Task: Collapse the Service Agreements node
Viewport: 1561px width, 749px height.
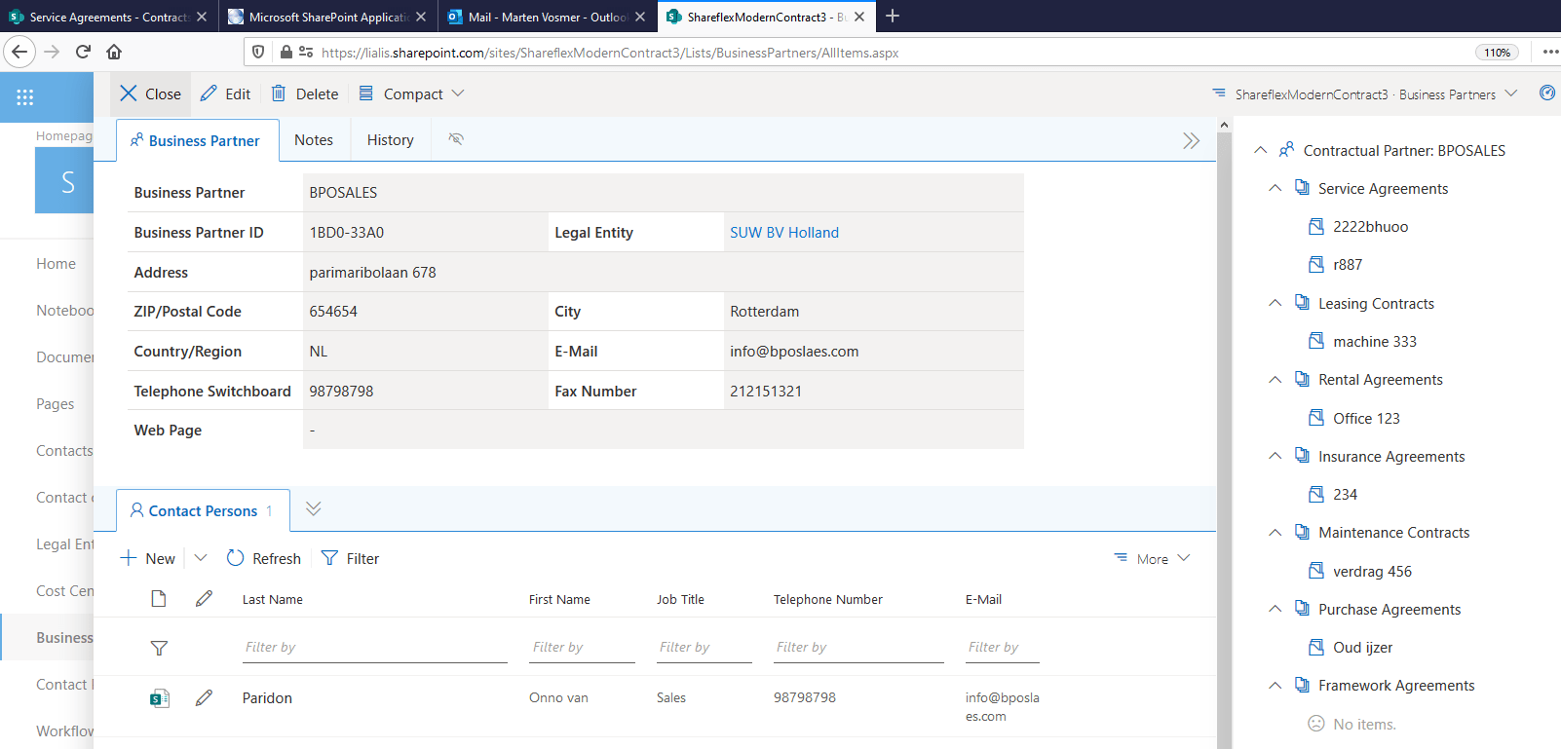Action: point(1275,188)
